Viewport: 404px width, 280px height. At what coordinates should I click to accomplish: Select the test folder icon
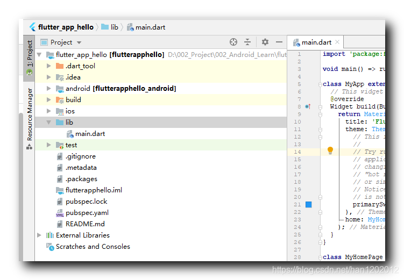pos(60,145)
